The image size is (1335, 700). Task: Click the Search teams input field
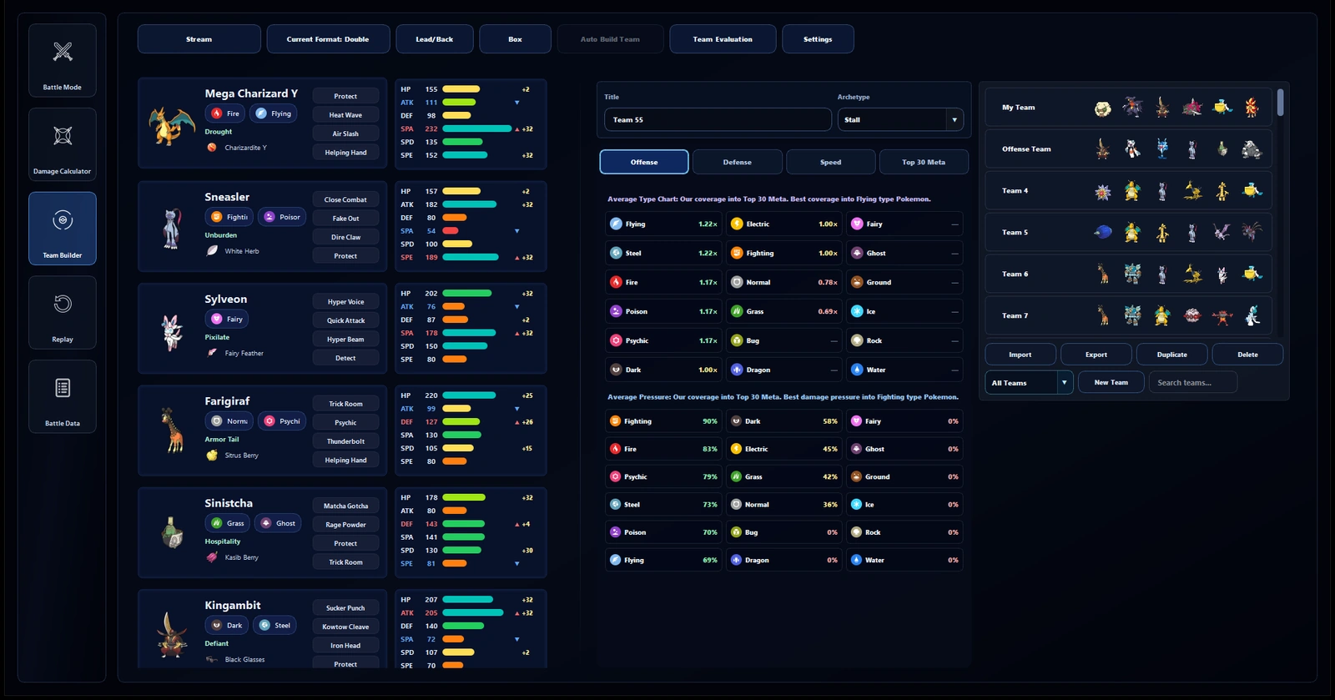point(1193,382)
